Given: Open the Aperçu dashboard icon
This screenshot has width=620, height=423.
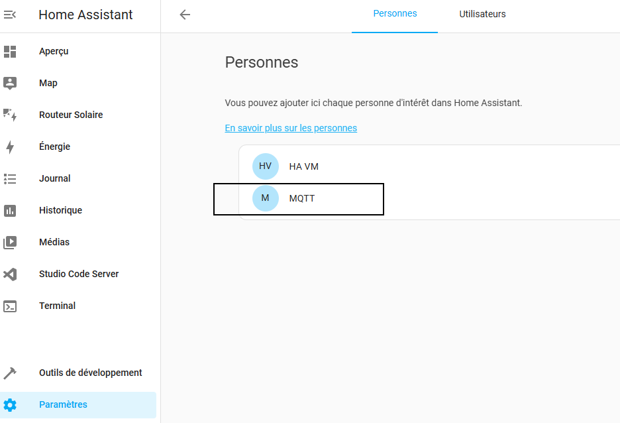Looking at the screenshot, I should pyautogui.click(x=10, y=52).
